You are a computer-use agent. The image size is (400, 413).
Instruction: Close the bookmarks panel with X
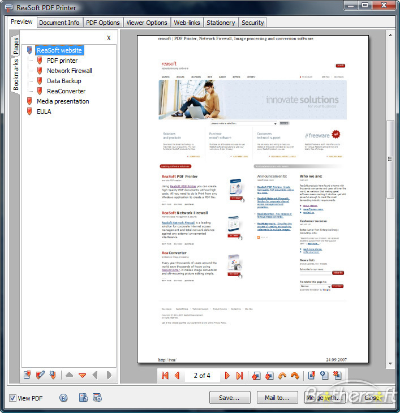(x=109, y=38)
